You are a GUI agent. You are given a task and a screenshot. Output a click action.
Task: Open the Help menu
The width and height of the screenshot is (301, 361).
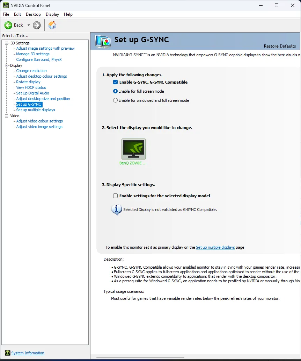[68, 14]
